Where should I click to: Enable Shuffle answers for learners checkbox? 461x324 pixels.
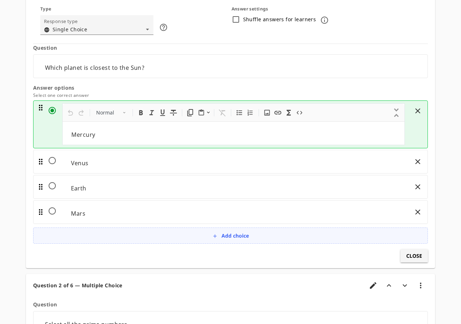coord(236,19)
